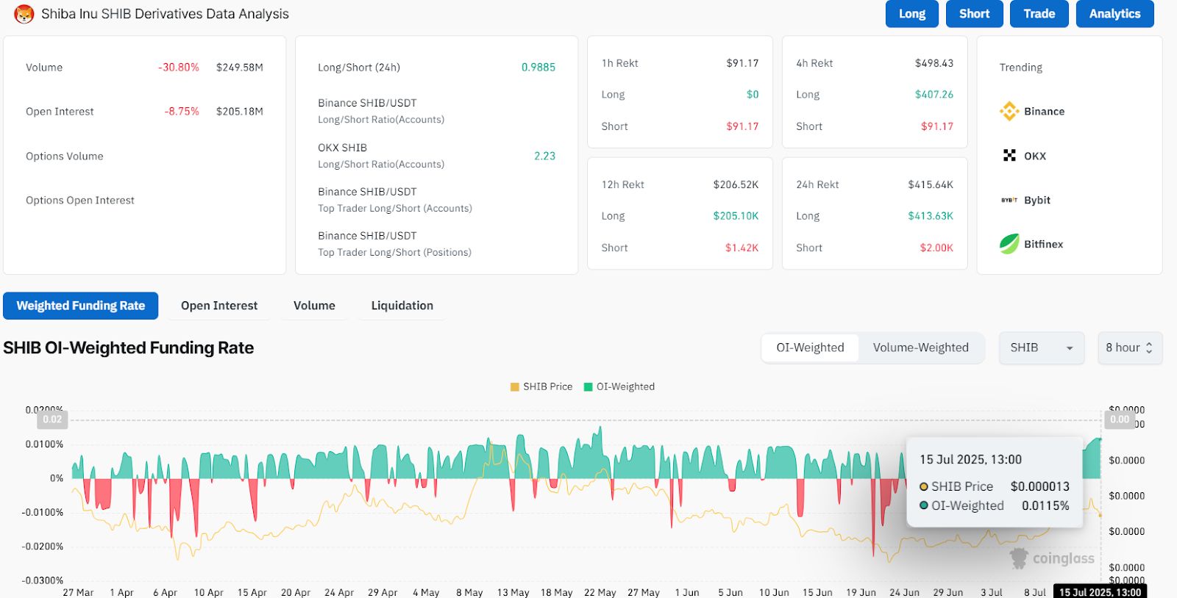Click the 15 Jul 2025, 13:00 date label
Screen dimensions: 1177x598
[x=1100, y=592]
